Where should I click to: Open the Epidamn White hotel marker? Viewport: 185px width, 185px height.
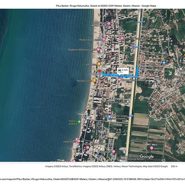pos(98,49)
